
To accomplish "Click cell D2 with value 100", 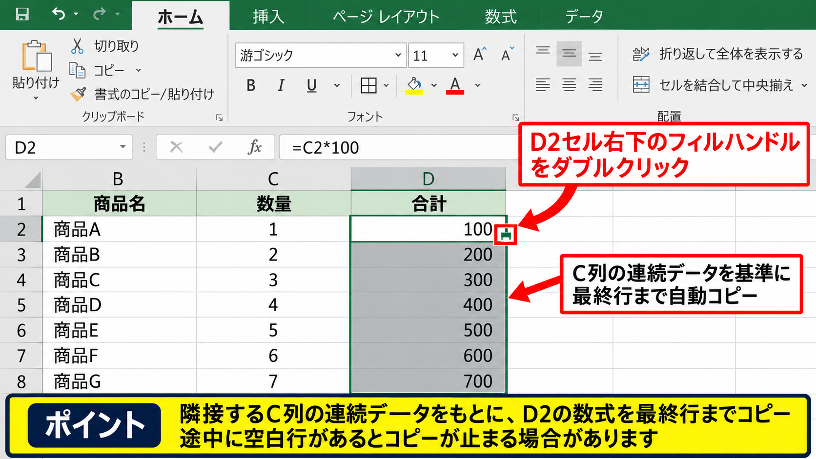I will point(428,229).
